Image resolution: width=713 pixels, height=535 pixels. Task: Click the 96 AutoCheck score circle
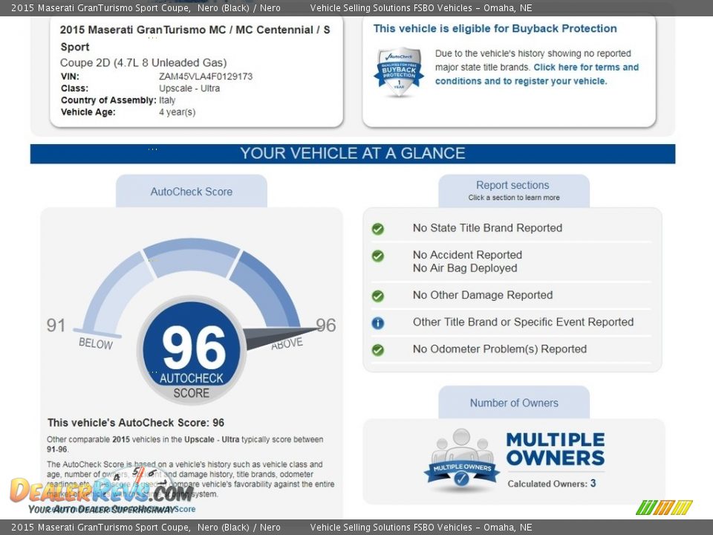click(192, 350)
